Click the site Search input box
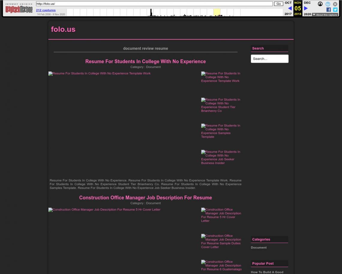This screenshot has height=274, width=342. pos(270,59)
